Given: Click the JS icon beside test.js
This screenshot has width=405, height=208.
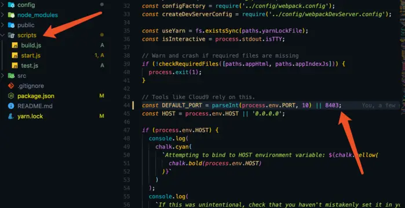Looking at the screenshot, I should [15, 65].
